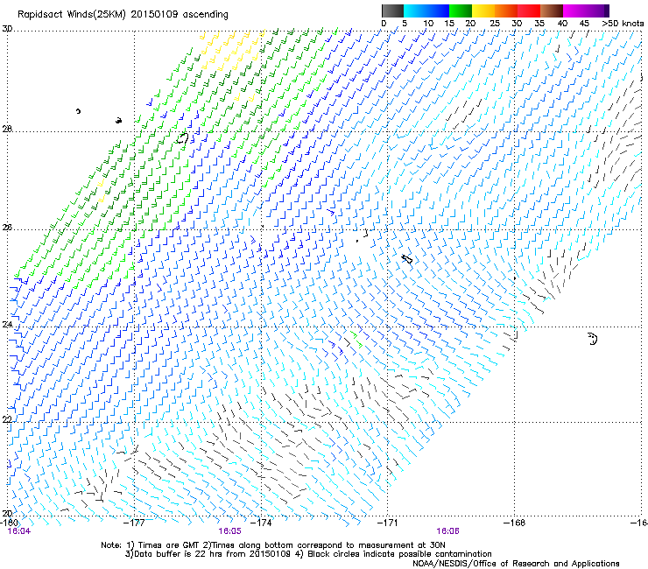
Task: Click the latitude axis label "24"
Action: pos(7,325)
